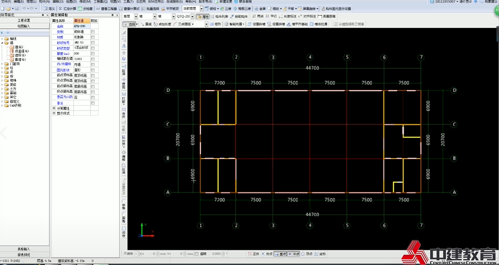Expand the 计算属性 property group
This screenshot has height=265, width=499.
click(54, 108)
